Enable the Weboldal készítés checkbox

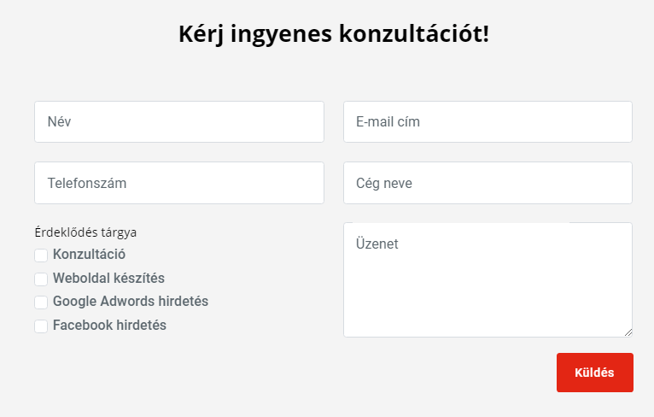point(41,279)
